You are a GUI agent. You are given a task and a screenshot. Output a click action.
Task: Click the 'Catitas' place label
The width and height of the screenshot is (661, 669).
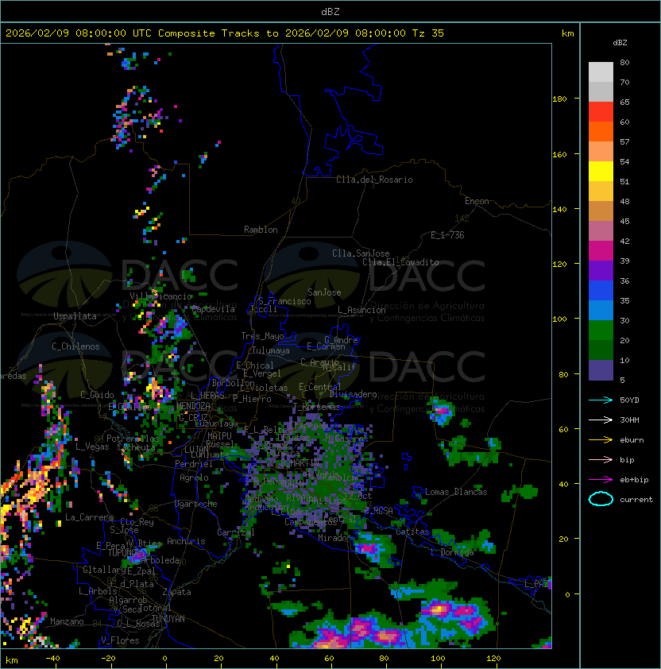click(x=412, y=532)
